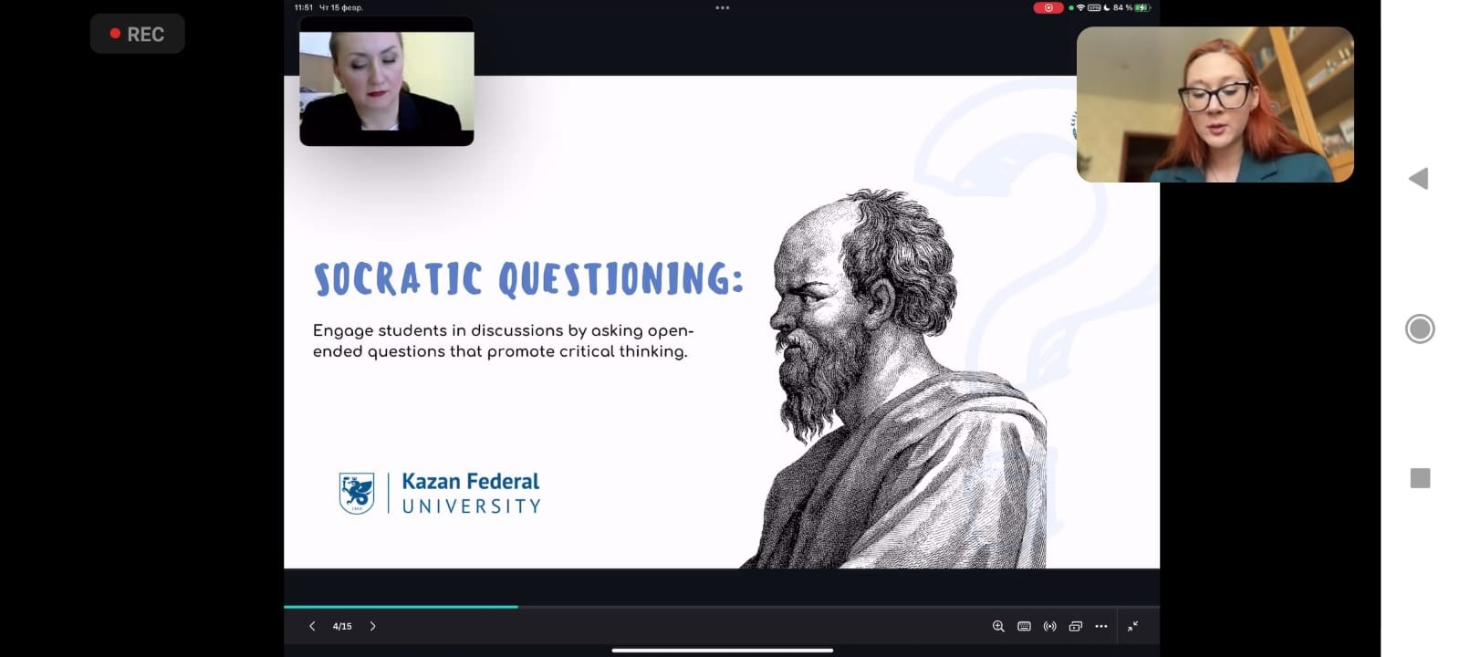Screen dimensions: 1460x657
Task: Click the Kazan Federal University logo
Action: coord(440,493)
